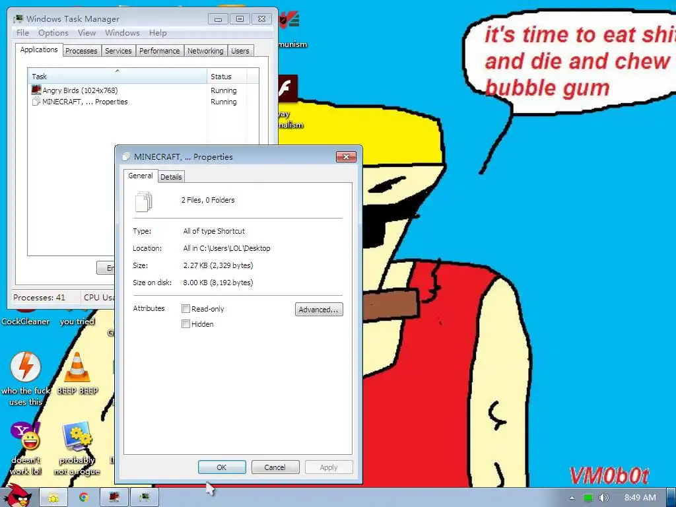Switch to Task Manager taskbar button
Screen dimensions: 676x507
coord(145,498)
